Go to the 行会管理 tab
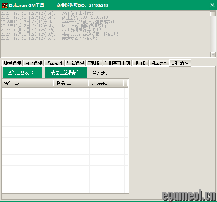Viewport: 217px width, 202px height. click(75, 63)
